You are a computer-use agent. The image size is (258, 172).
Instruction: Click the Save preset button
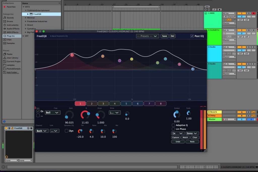(x=165, y=36)
